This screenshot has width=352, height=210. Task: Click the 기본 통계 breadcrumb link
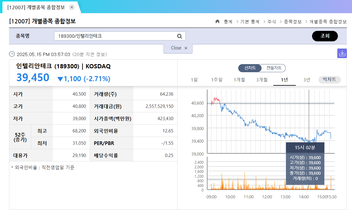pyautogui.click(x=249, y=22)
